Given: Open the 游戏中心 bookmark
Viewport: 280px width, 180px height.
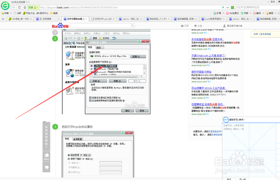Looking at the screenshot, I should click(42, 13).
